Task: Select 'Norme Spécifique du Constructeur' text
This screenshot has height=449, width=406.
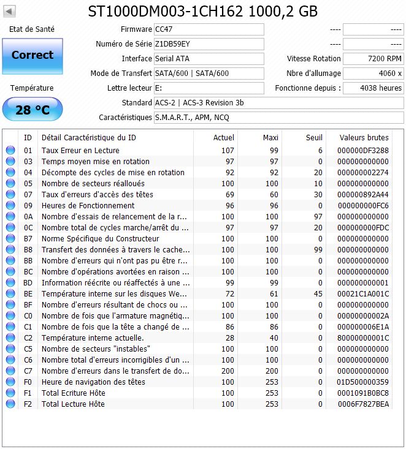Action: point(100,238)
